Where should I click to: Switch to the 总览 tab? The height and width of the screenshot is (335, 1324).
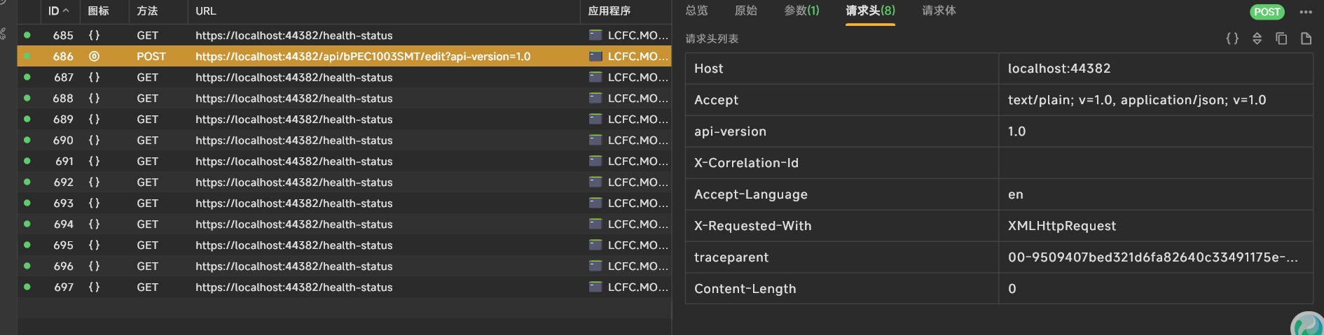pos(696,10)
